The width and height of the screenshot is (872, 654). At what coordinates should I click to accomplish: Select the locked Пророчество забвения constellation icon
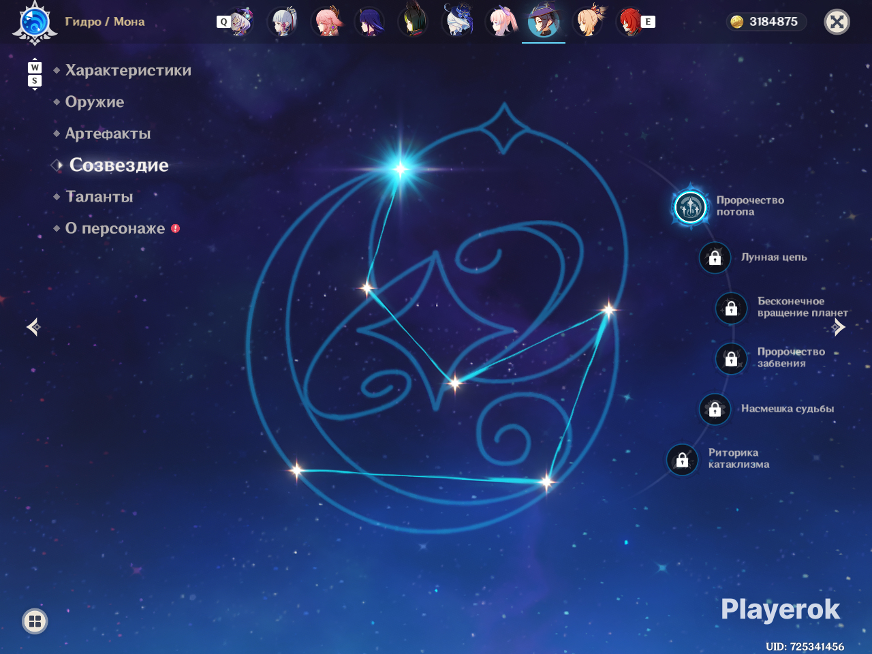[x=731, y=358]
